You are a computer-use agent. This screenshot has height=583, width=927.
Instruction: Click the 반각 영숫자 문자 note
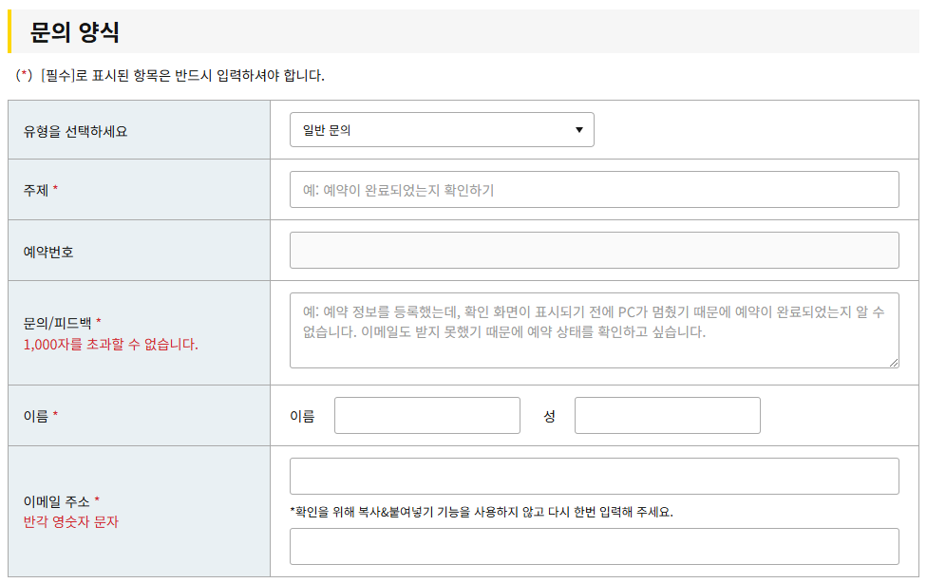pyautogui.click(x=71, y=521)
